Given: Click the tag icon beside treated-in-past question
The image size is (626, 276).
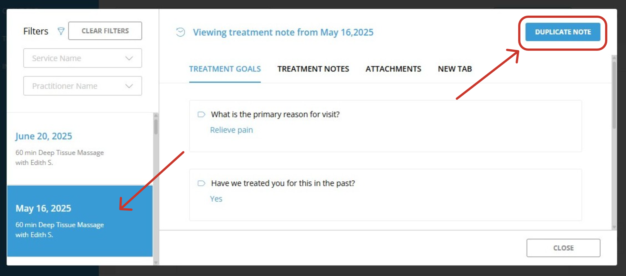Looking at the screenshot, I should (201, 183).
